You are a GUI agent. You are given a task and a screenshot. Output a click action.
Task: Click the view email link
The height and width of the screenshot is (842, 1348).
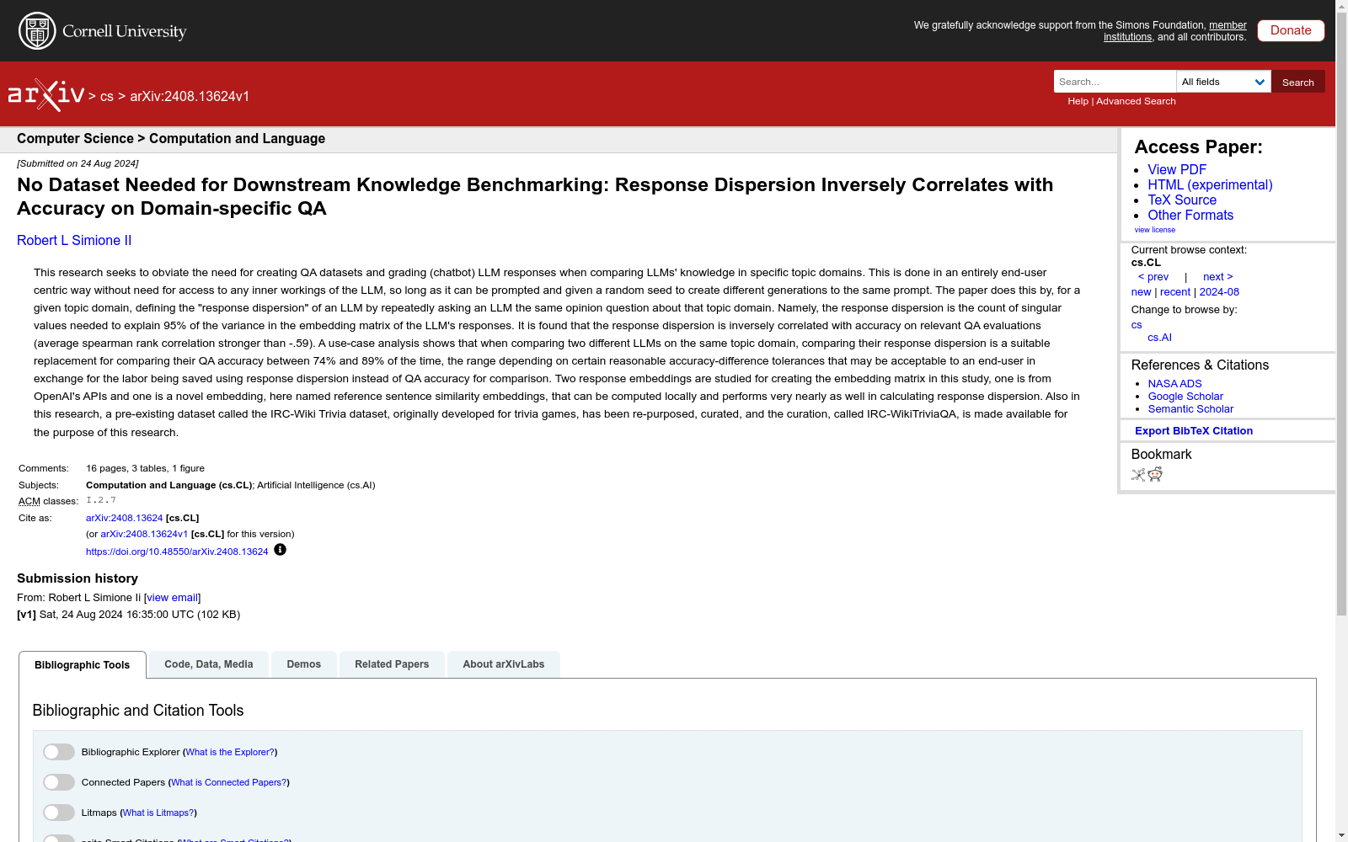173,598
